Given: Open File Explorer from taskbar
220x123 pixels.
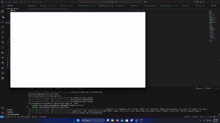Looking at the screenshot, I should 112,121.
